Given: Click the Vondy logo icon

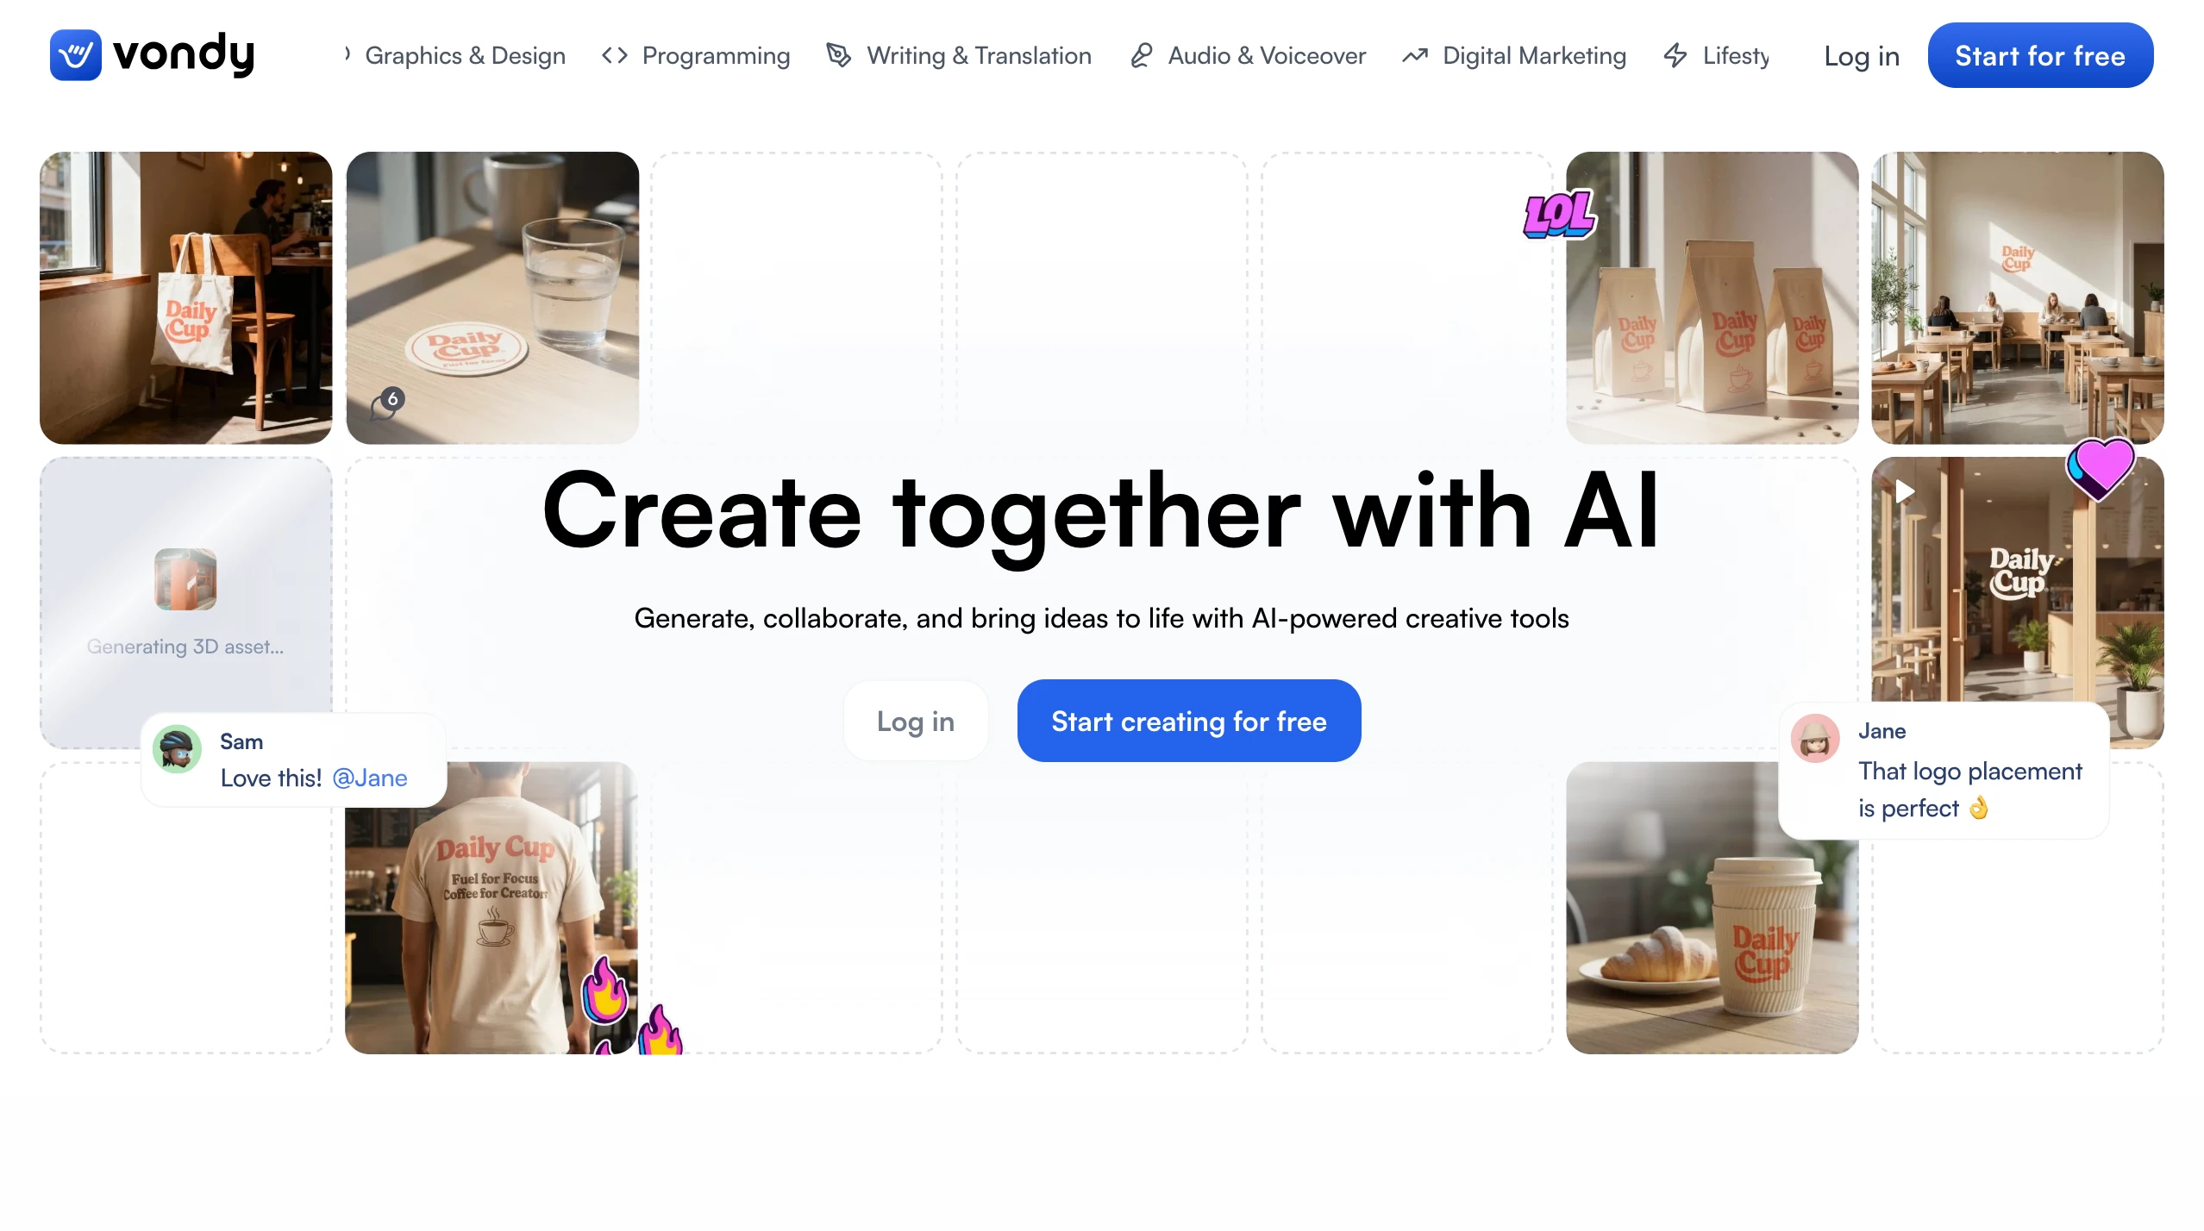Looking at the screenshot, I should coord(75,55).
